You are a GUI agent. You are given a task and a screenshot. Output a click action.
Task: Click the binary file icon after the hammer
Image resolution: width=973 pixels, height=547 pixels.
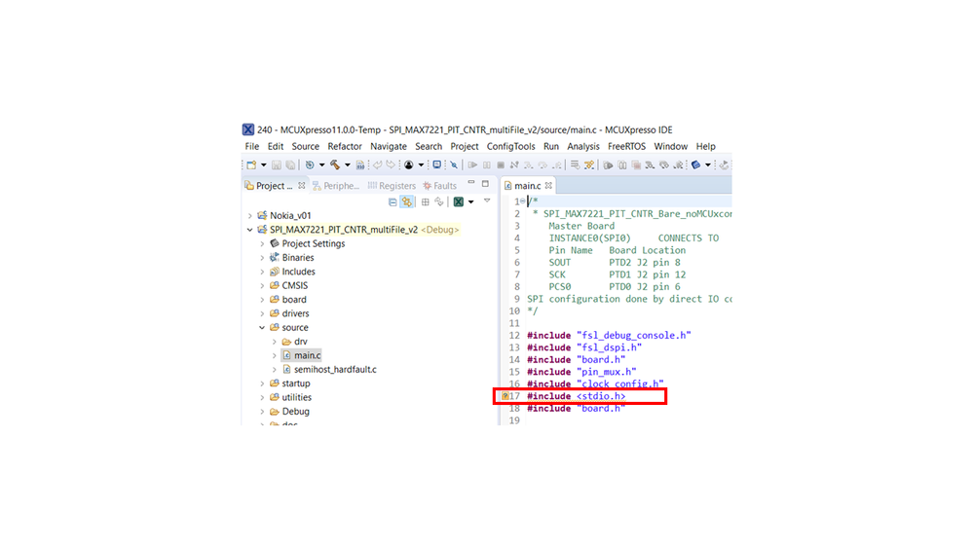tap(360, 164)
